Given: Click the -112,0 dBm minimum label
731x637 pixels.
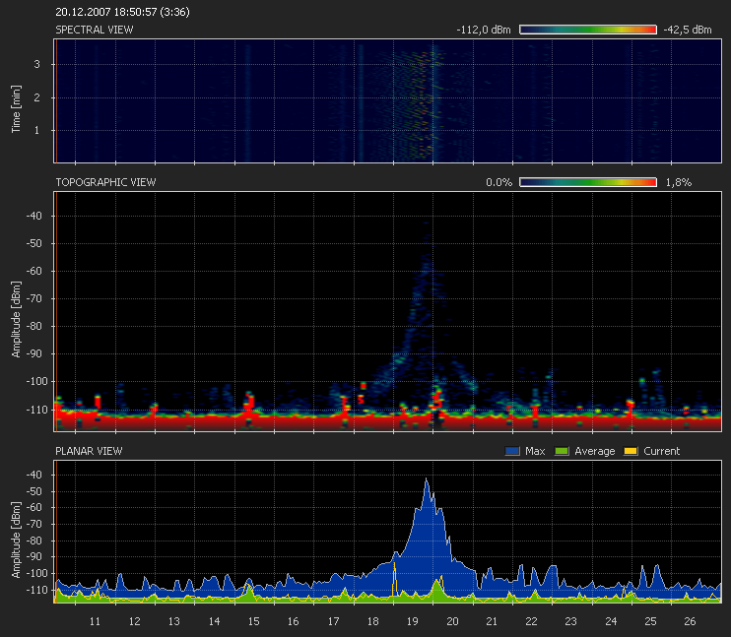Looking at the screenshot, I should [484, 30].
